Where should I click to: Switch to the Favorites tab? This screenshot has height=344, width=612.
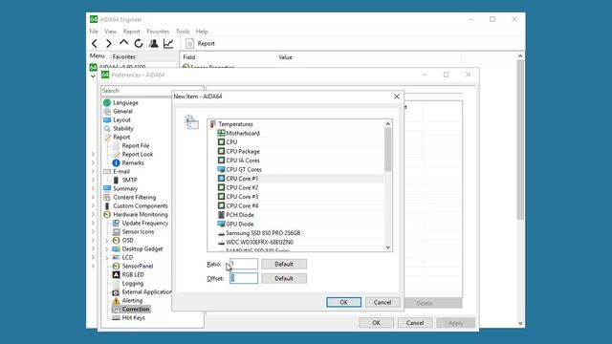[123, 57]
